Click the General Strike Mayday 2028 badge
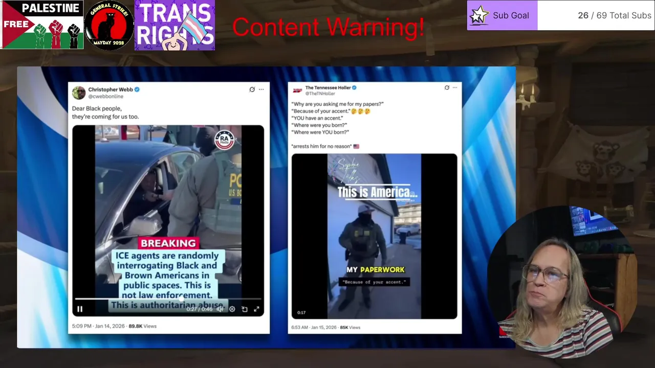Image resolution: width=655 pixels, height=368 pixels. click(x=109, y=25)
